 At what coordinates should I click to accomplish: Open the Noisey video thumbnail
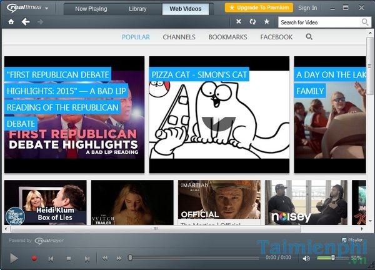306,202
